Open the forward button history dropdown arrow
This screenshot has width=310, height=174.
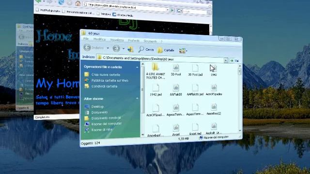click(124, 48)
